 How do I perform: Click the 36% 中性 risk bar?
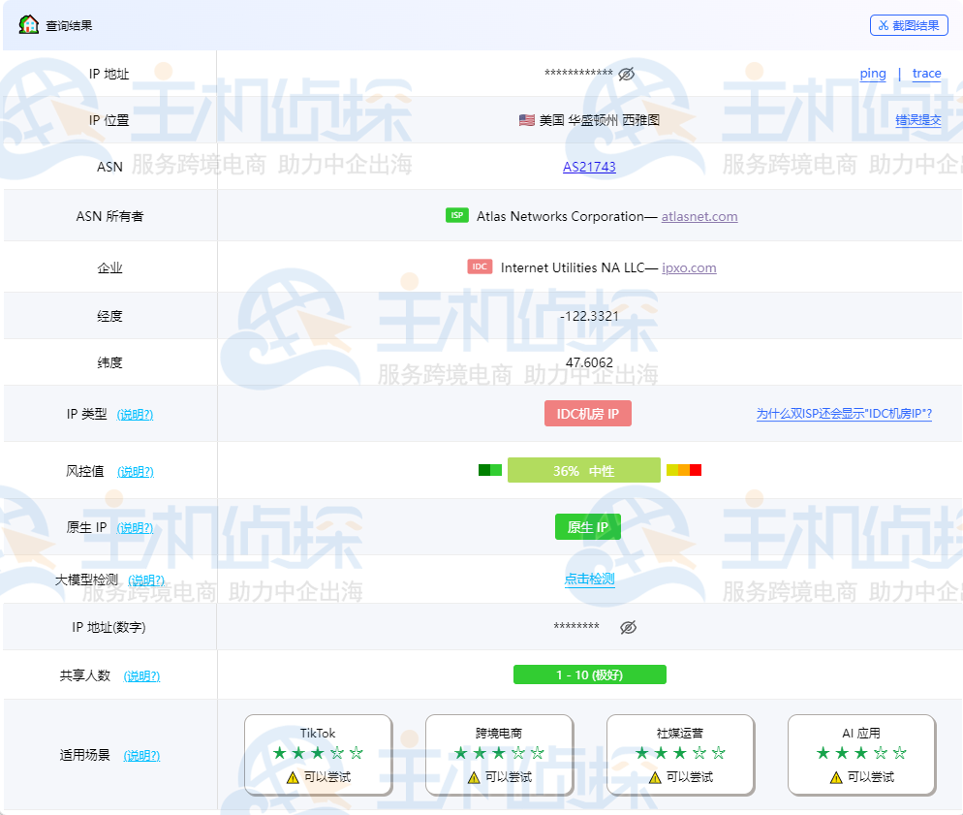coord(583,470)
